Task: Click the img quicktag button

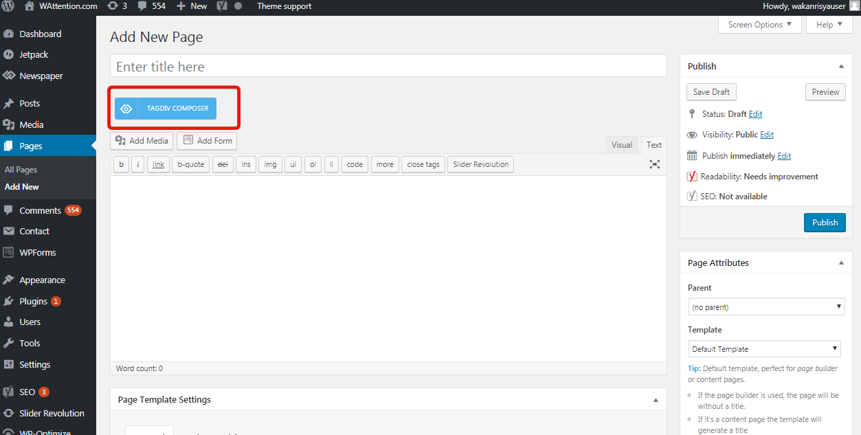Action: (271, 164)
